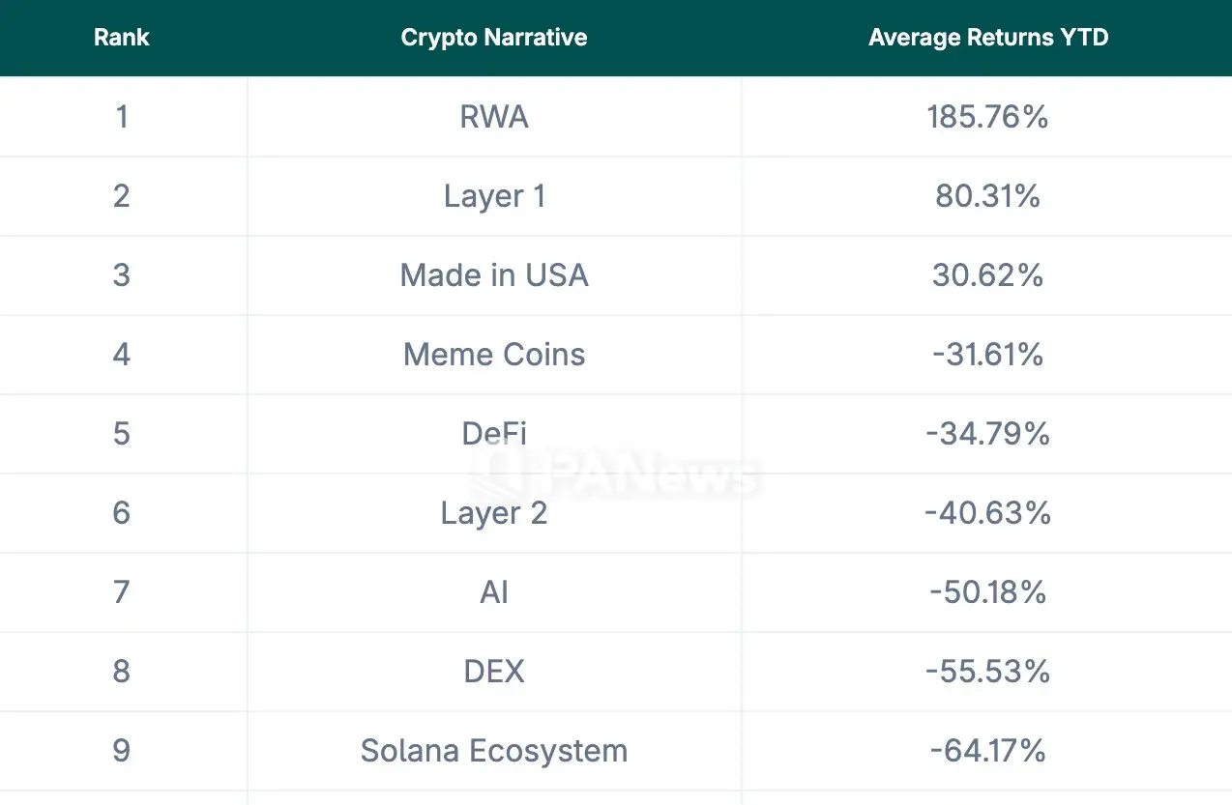Select the -64.17% return value
The image size is (1232, 805).
987,751
